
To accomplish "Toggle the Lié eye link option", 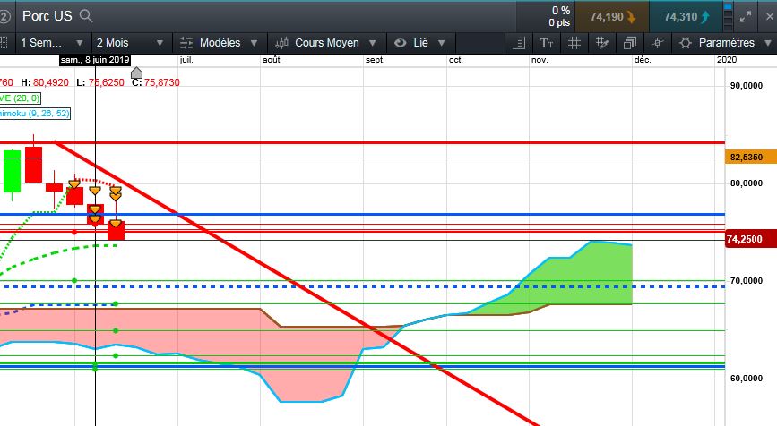I will coord(419,43).
